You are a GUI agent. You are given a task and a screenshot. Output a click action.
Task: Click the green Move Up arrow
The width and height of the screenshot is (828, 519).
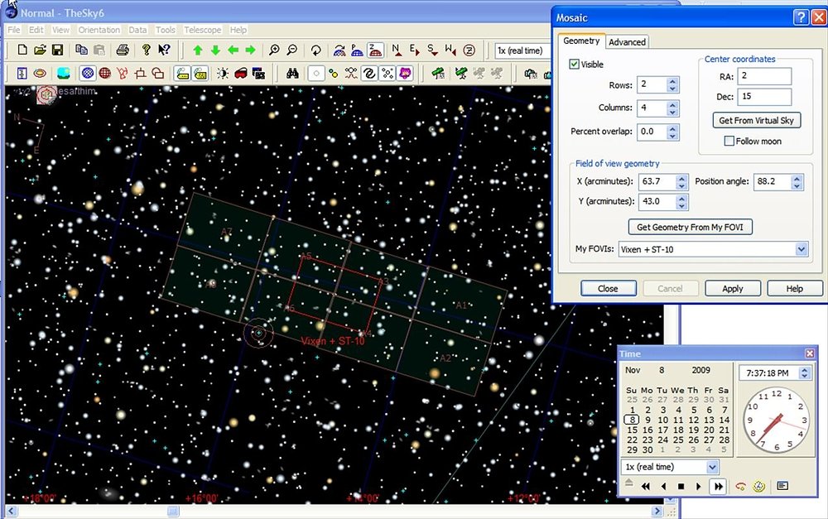(x=197, y=50)
